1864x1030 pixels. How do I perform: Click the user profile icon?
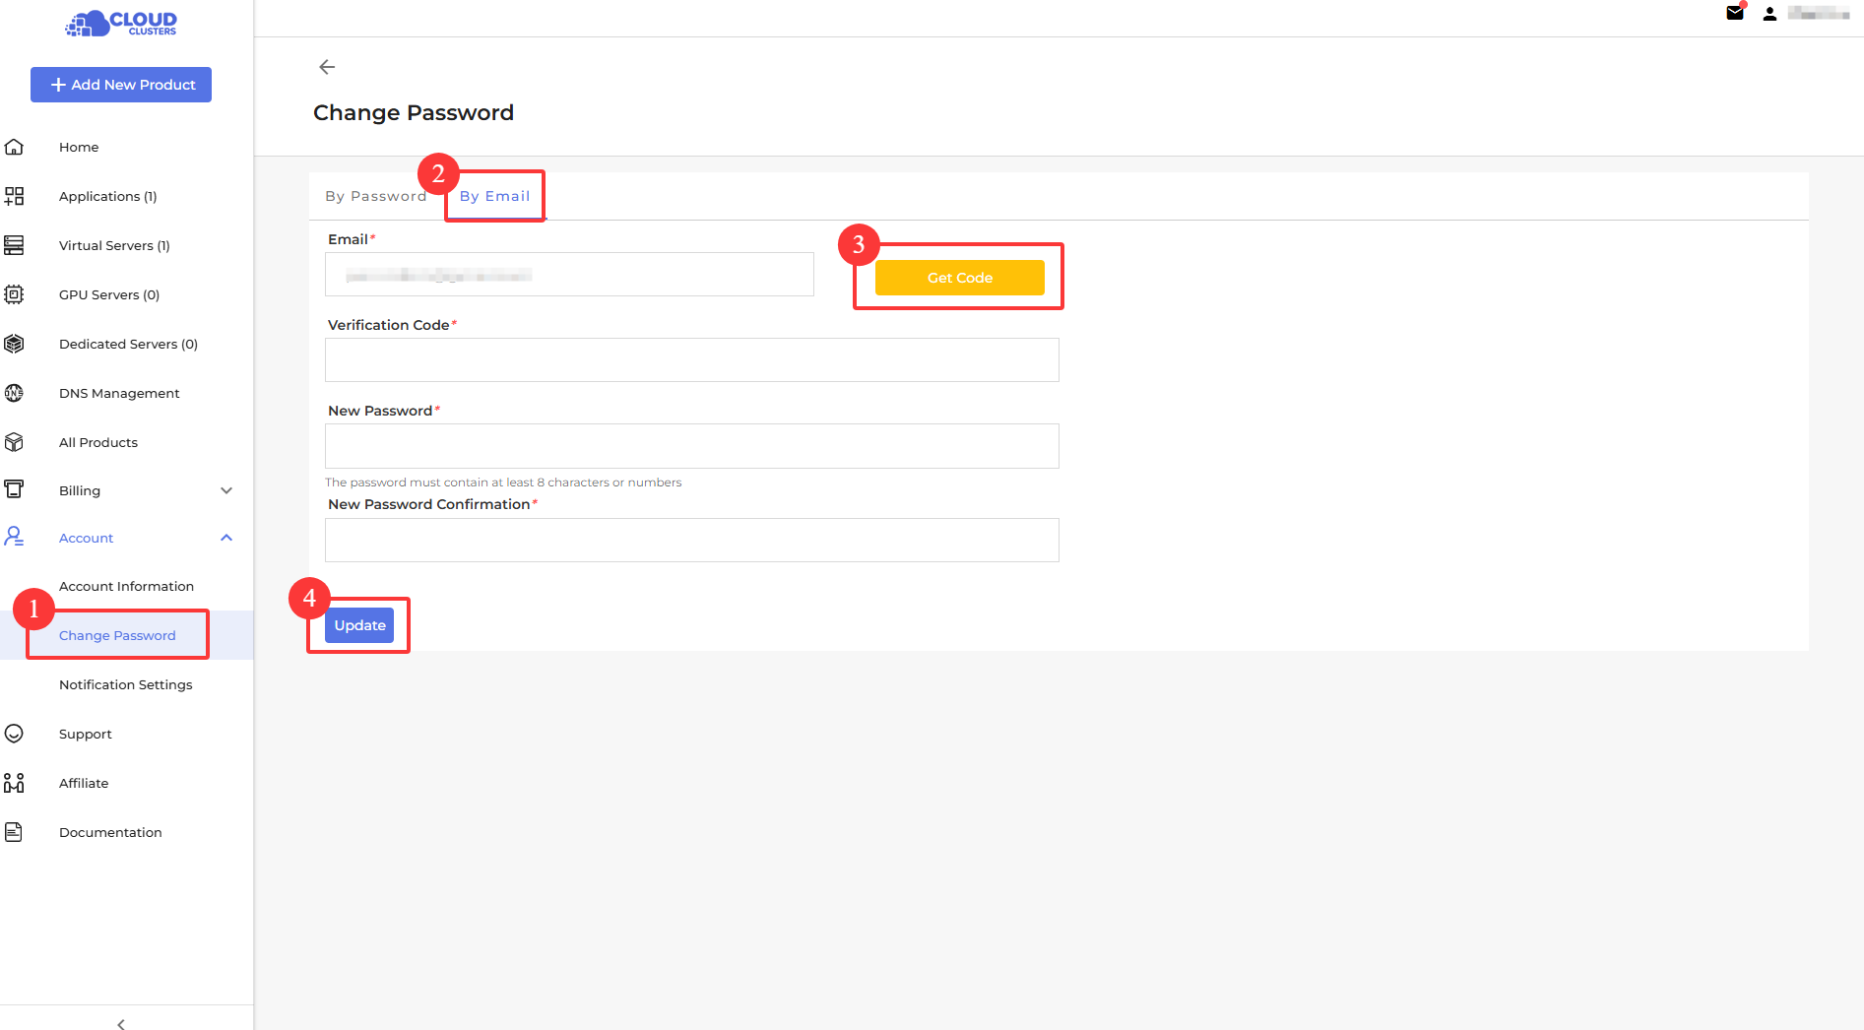(x=1769, y=14)
